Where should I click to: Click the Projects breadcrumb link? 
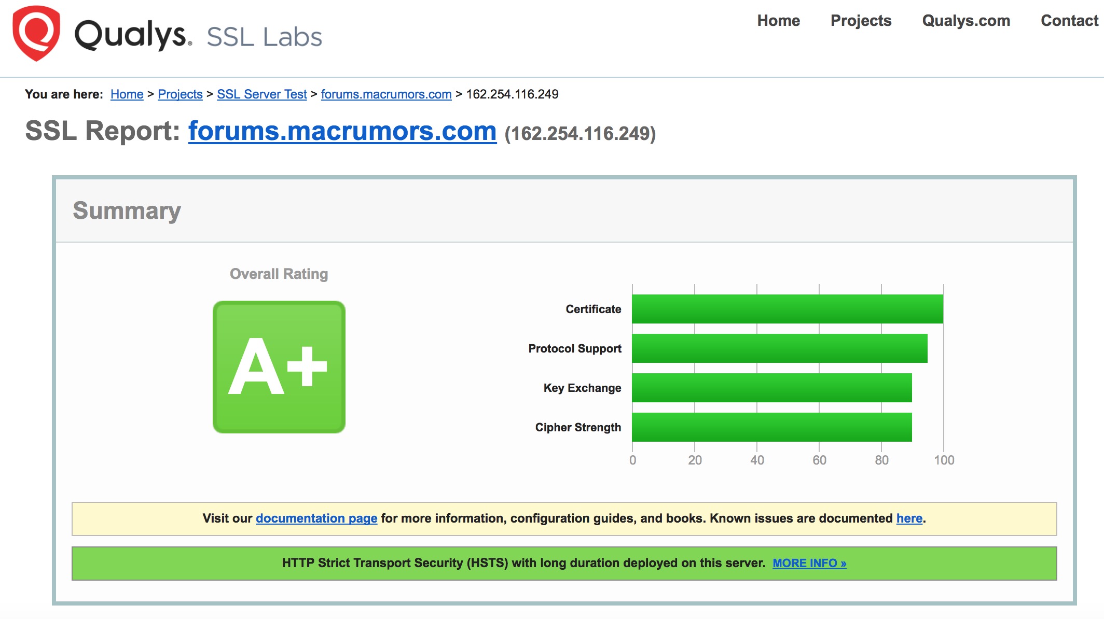[x=180, y=94]
